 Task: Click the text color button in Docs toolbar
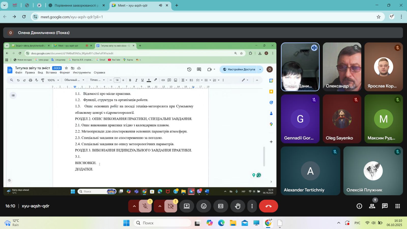[x=149, y=80]
